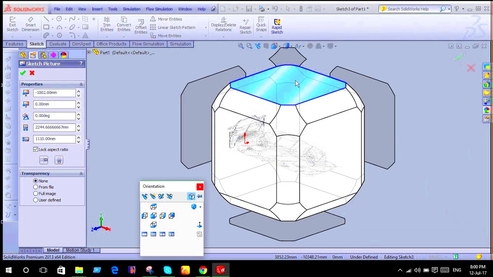Click Flip Horizontally picture button
The height and width of the screenshot is (277, 493).
[x=44, y=160]
